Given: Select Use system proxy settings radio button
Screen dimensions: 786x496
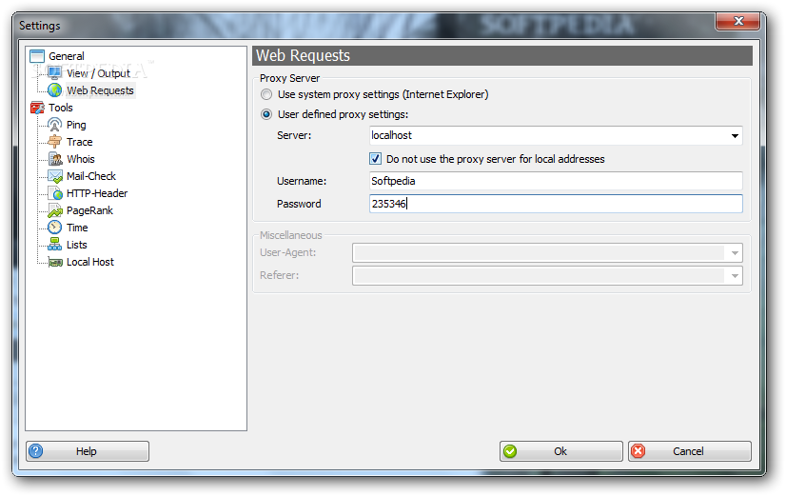Looking at the screenshot, I should click(x=266, y=94).
